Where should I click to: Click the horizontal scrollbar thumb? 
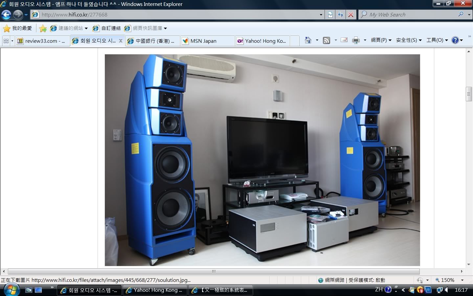click(x=214, y=271)
